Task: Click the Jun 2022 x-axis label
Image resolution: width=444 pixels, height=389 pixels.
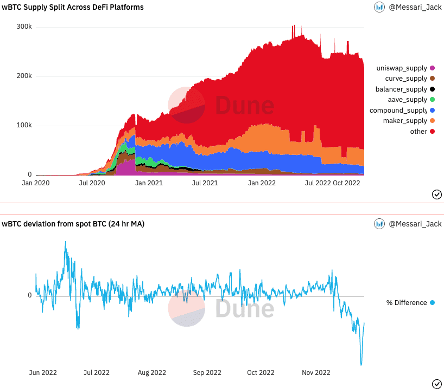Action: [43, 373]
